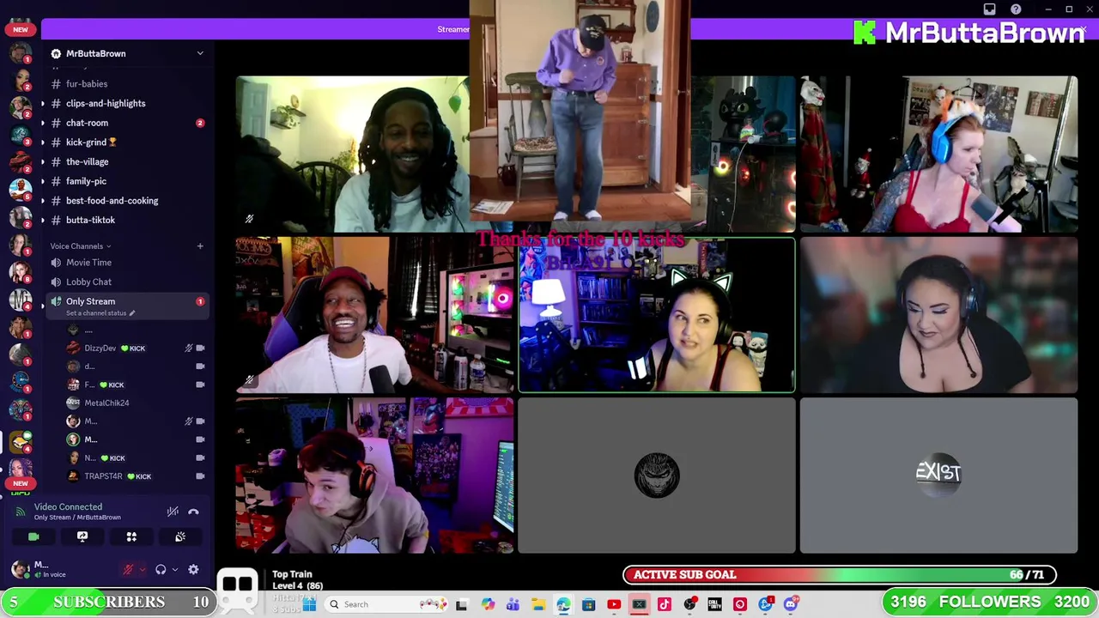Open headphone output options arrow
The width and height of the screenshot is (1099, 618).
coord(174,569)
